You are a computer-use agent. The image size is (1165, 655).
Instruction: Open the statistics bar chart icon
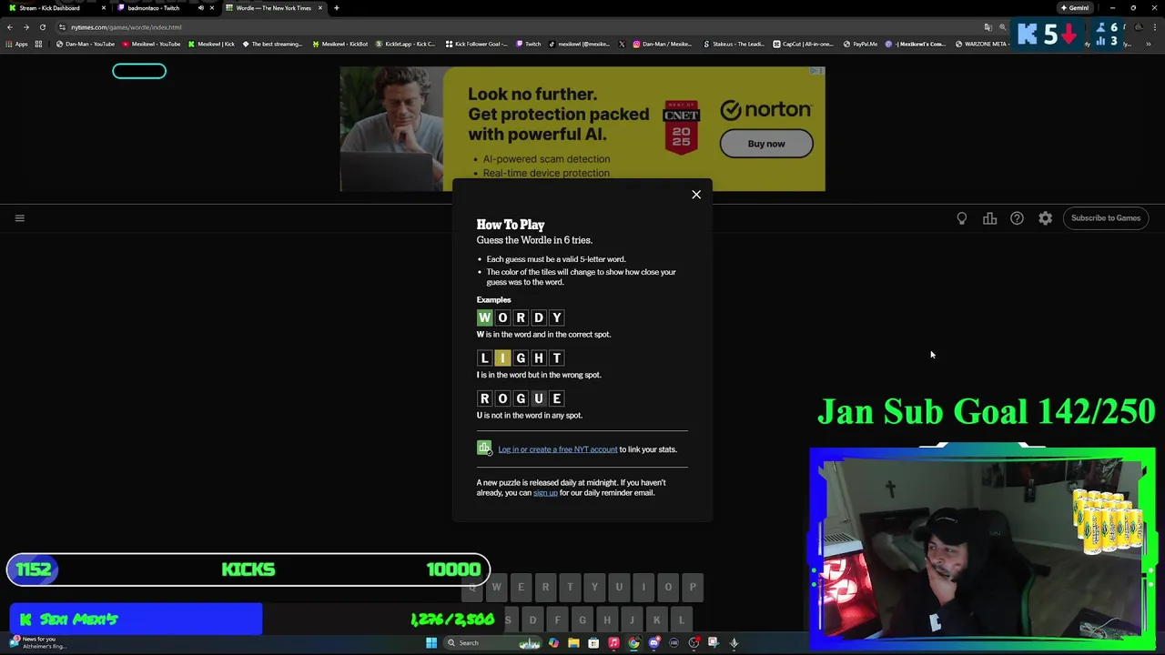989,218
